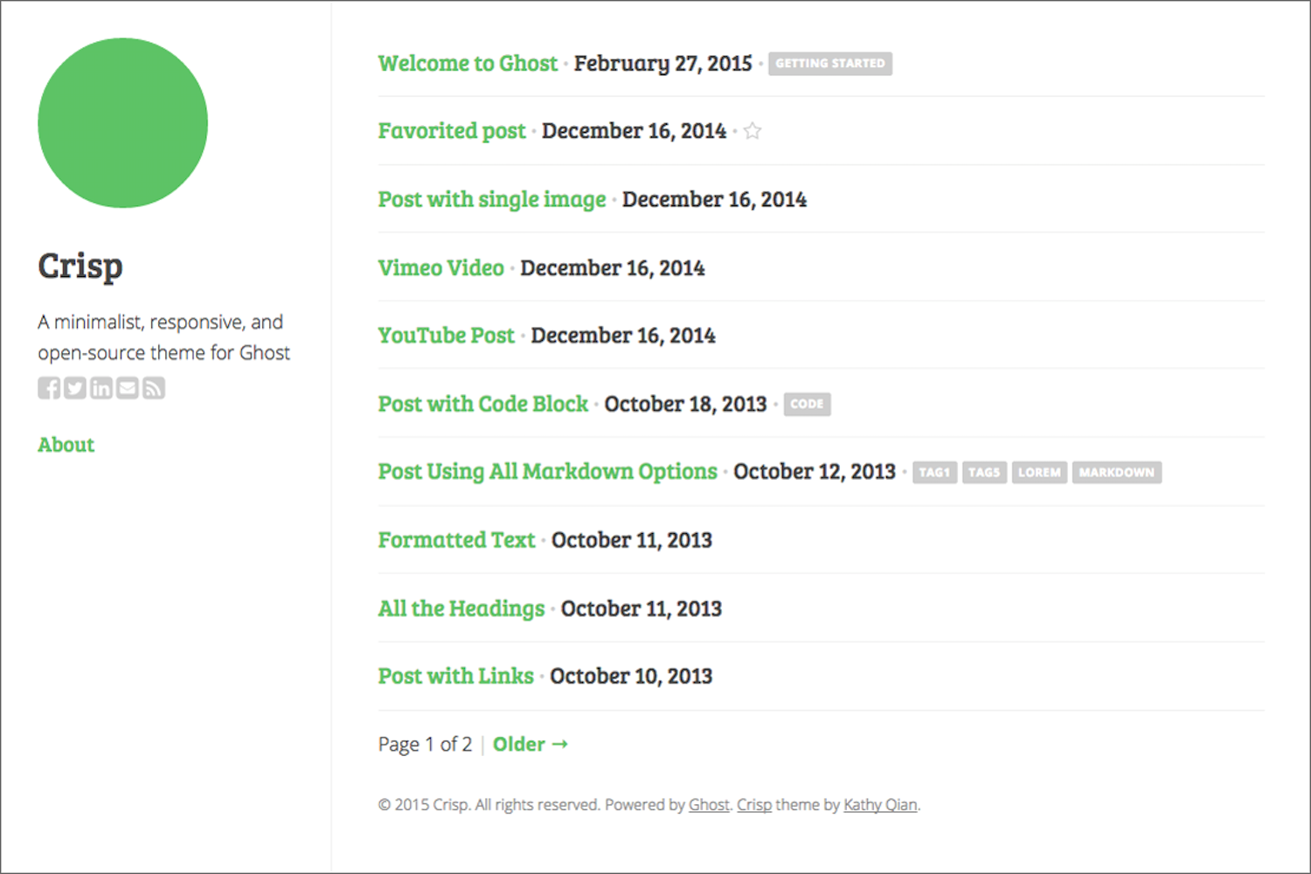
Task: Open the All the Headings post
Action: coord(461,608)
